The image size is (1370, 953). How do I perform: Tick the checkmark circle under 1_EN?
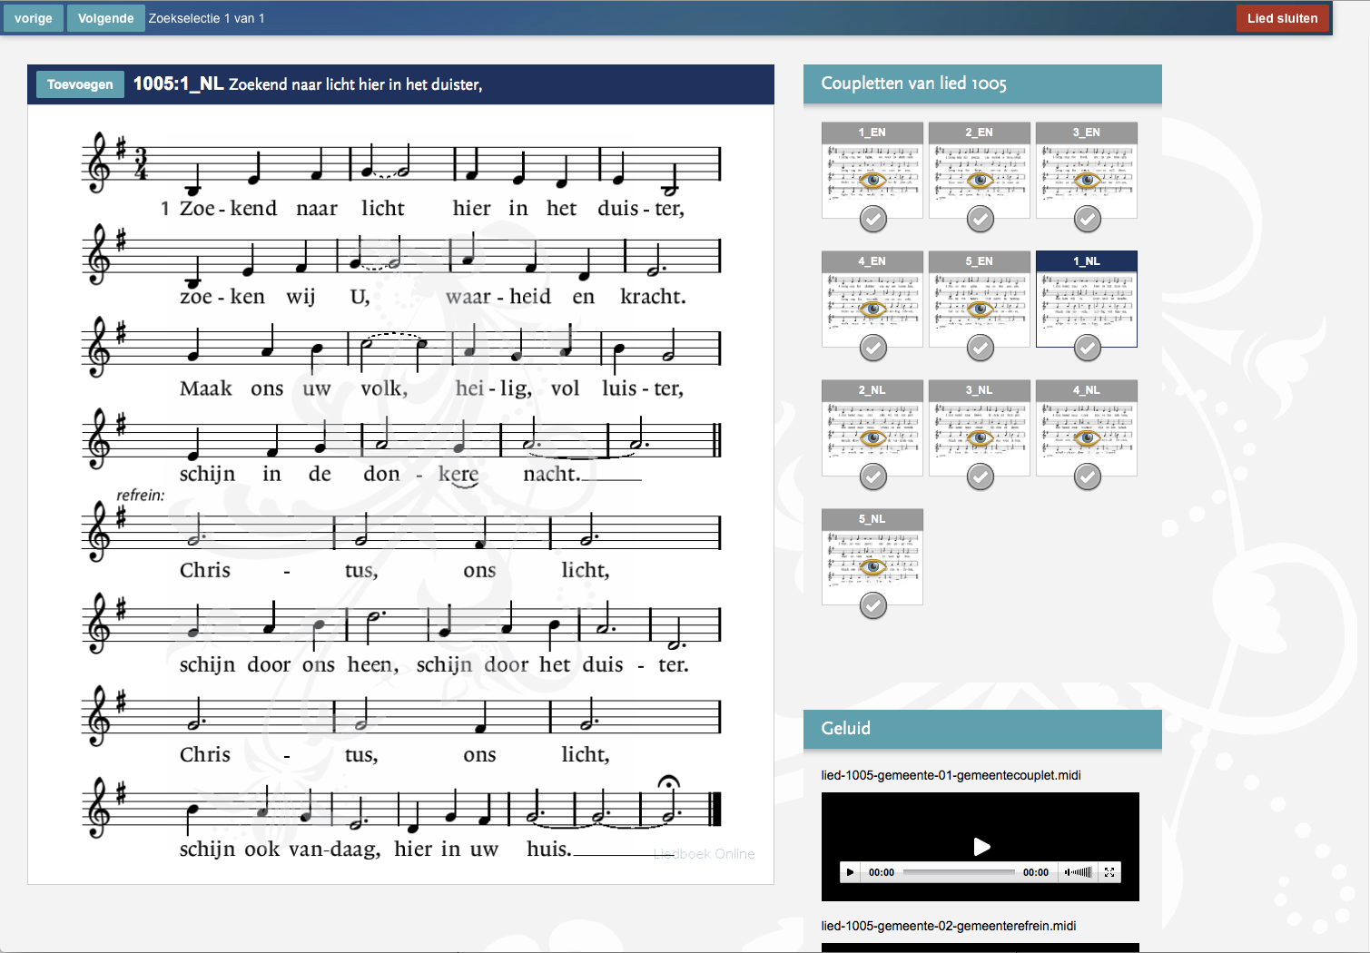pyautogui.click(x=873, y=219)
